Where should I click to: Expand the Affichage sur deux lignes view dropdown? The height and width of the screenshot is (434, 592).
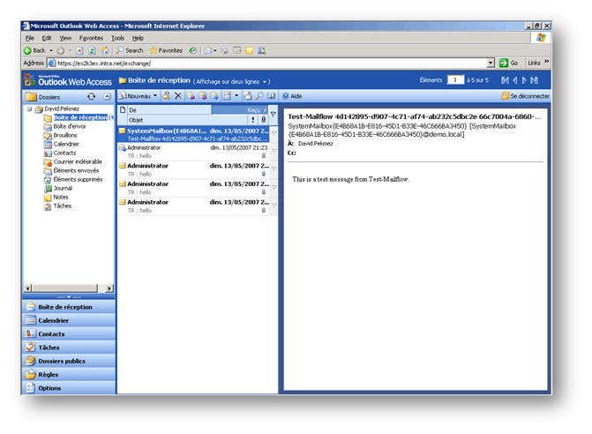coord(267,80)
